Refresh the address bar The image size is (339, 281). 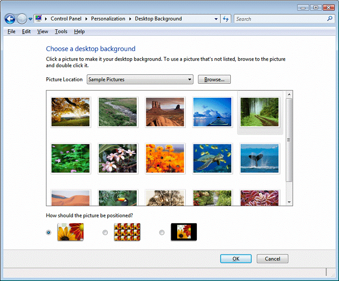click(x=226, y=19)
